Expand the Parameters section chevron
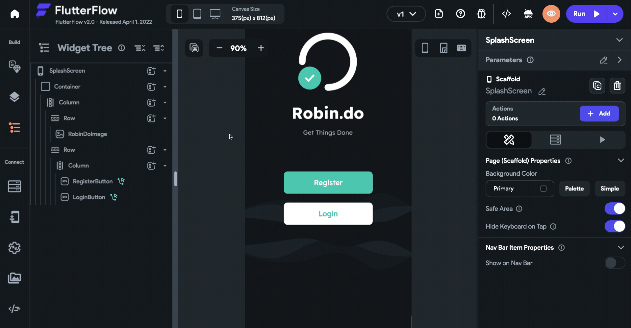This screenshot has height=328, width=631. click(620, 60)
